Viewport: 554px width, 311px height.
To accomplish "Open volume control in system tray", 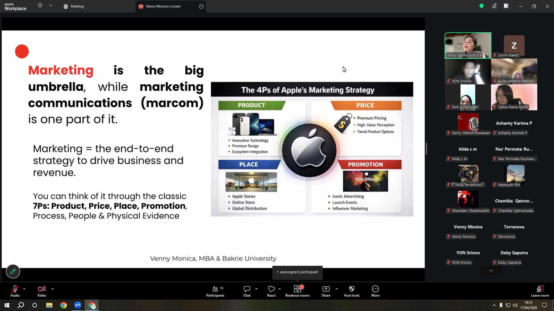I will click(x=515, y=305).
